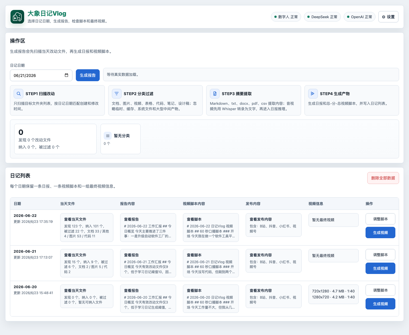The height and width of the screenshot is (335, 409).
Task: Click the STEP3 摘要提取 document icon
Action: pyautogui.click(x=215, y=94)
